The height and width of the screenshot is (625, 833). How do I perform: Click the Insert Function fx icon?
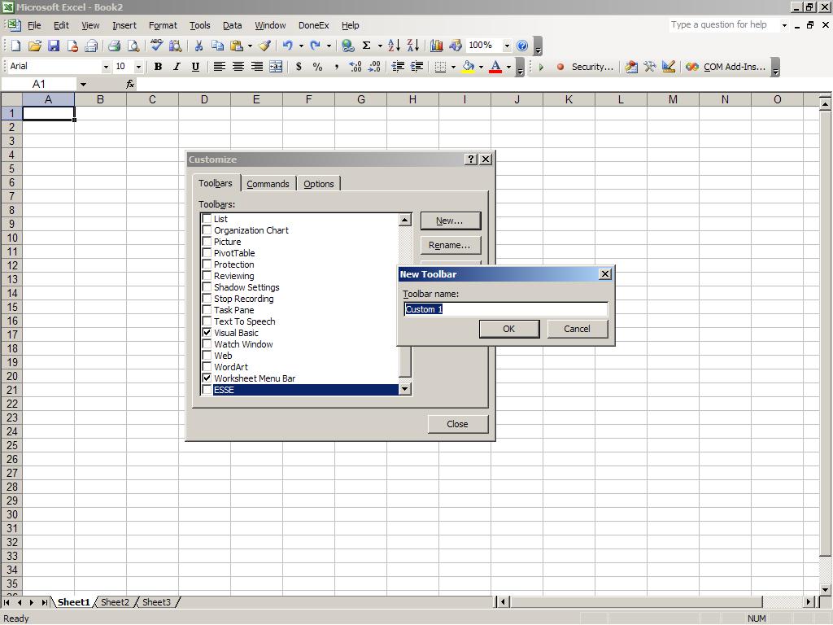click(x=130, y=84)
